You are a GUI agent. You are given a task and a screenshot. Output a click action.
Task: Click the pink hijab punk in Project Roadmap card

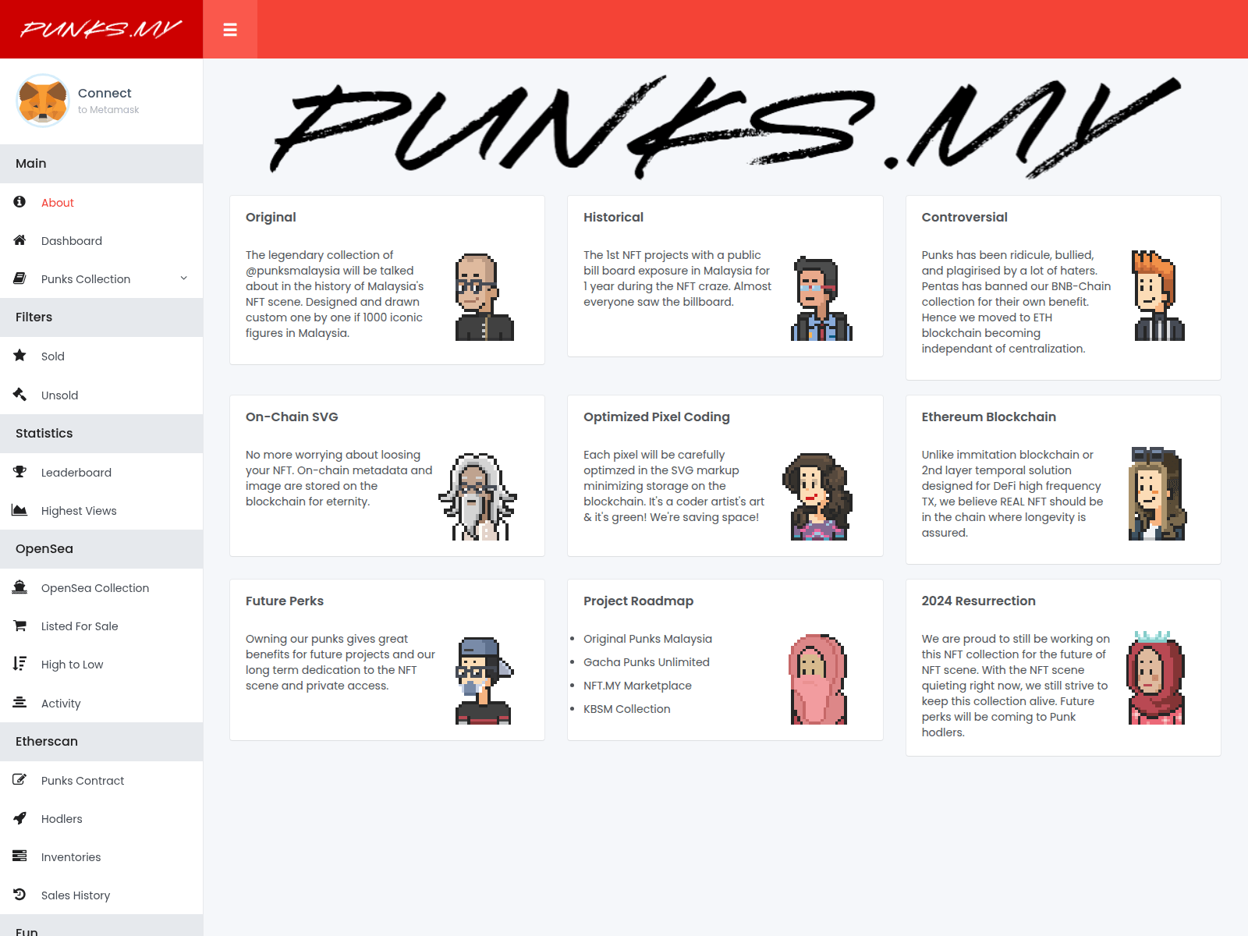pyautogui.click(x=818, y=679)
